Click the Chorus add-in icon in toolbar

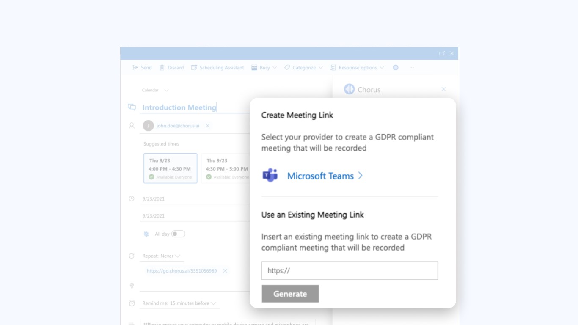[396, 68]
